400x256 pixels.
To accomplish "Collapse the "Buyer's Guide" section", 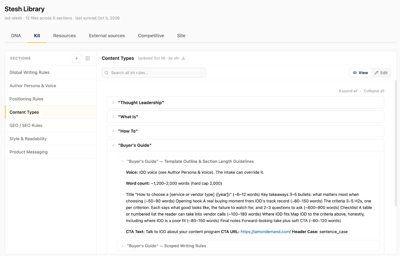I will (245, 145).
